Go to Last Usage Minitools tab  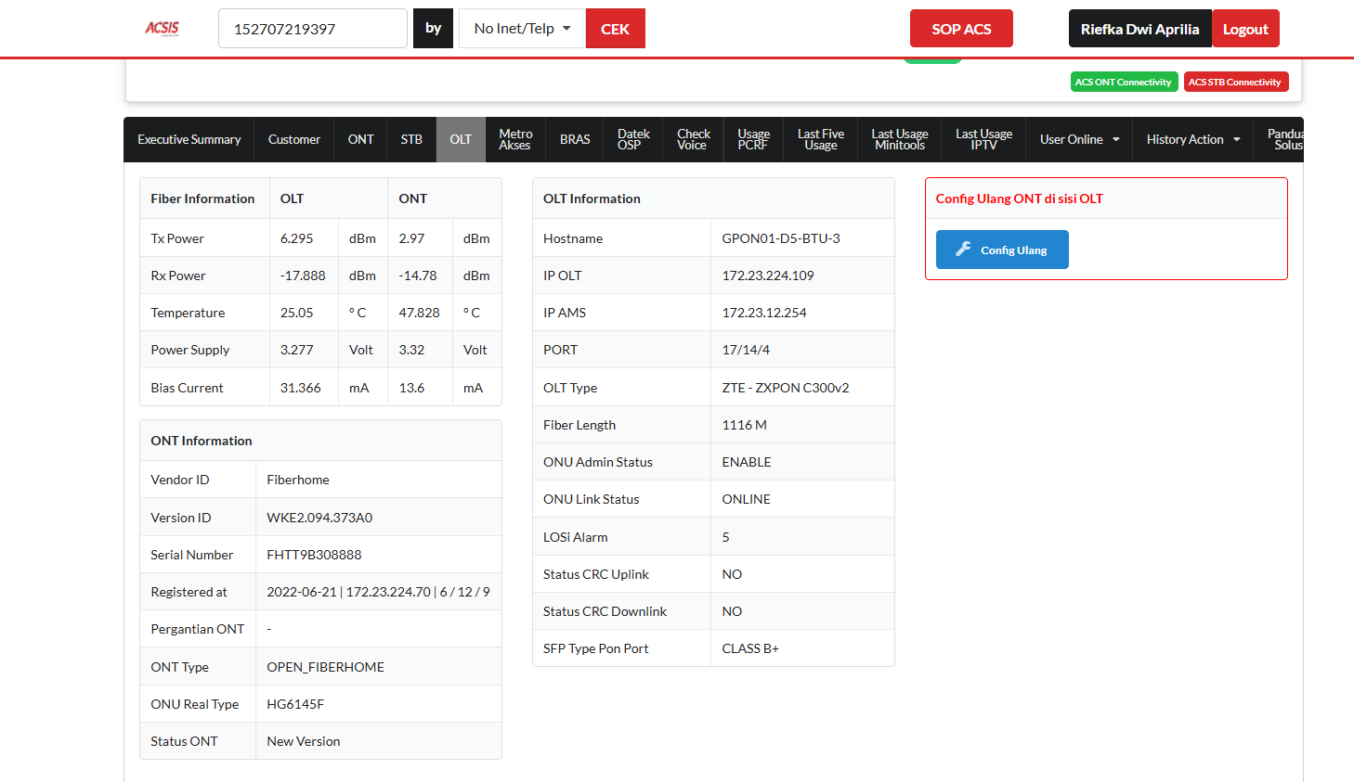point(900,140)
